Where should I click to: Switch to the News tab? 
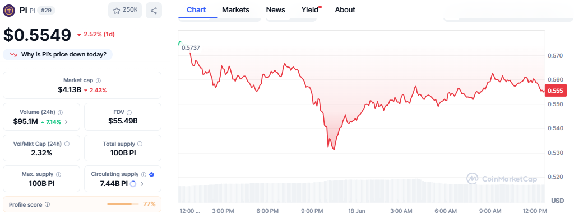tap(276, 10)
